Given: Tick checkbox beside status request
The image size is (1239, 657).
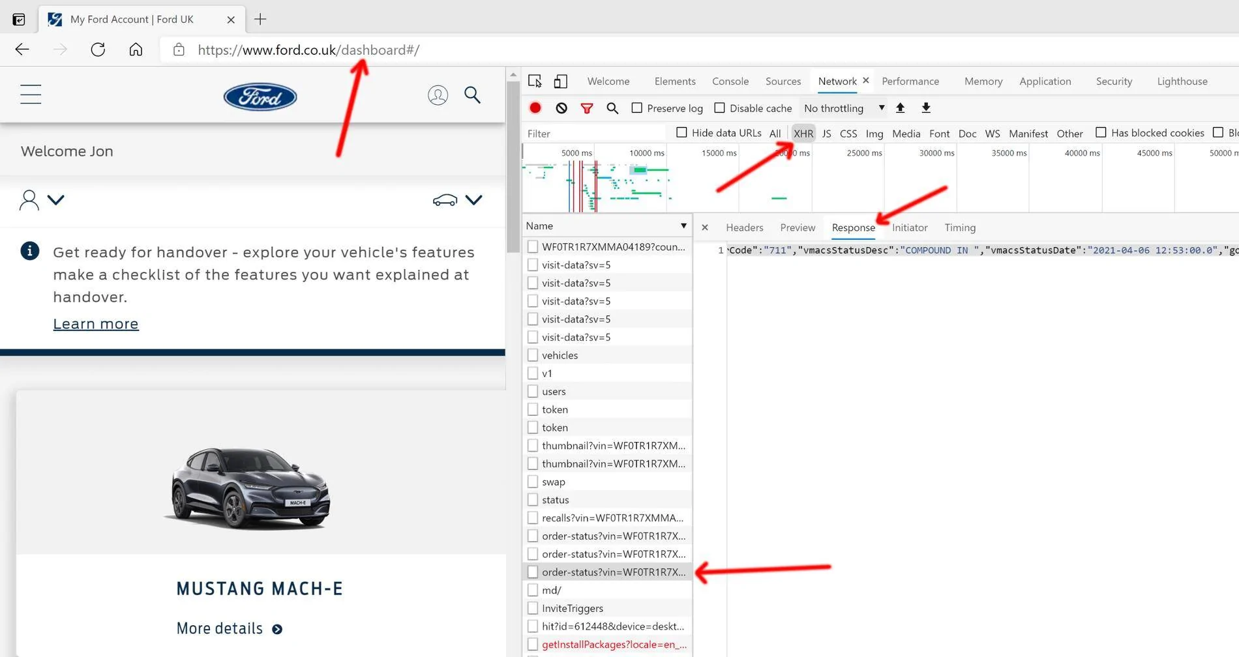Looking at the screenshot, I should [533, 500].
